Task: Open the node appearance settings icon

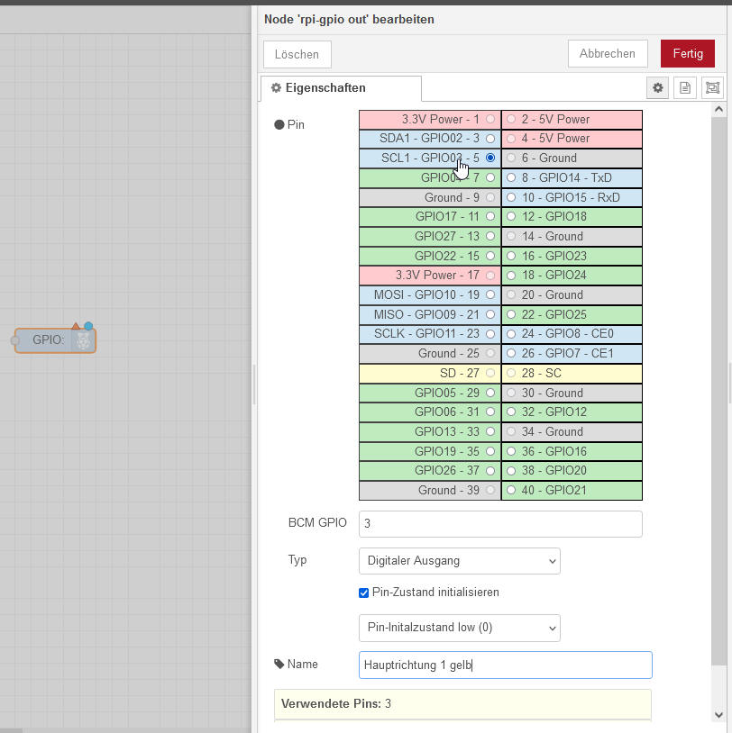Action: click(712, 87)
